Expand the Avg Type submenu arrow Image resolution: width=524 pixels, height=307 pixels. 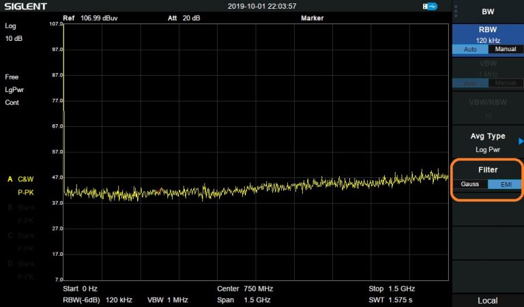click(521, 141)
